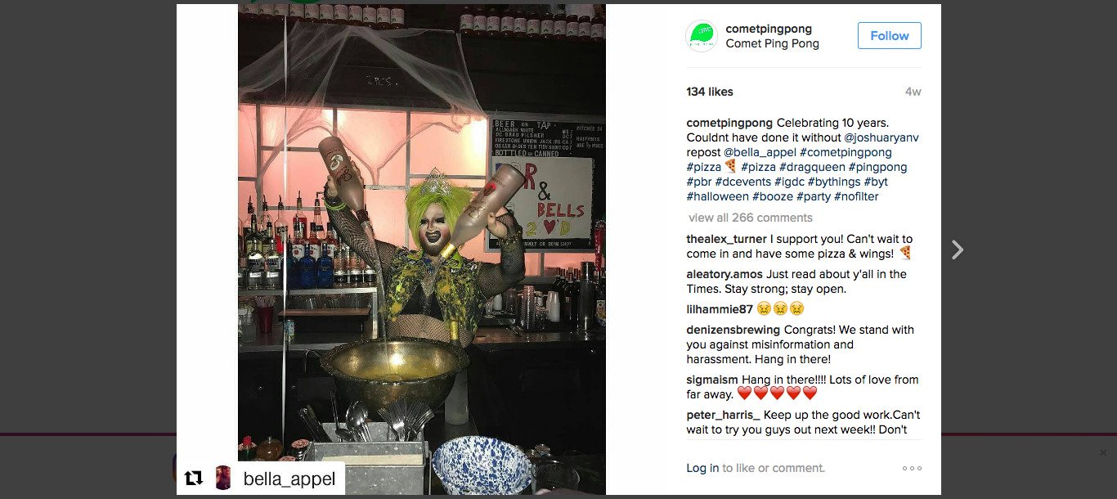Open the main post photo
This screenshot has width=1117, height=499.
click(x=422, y=249)
